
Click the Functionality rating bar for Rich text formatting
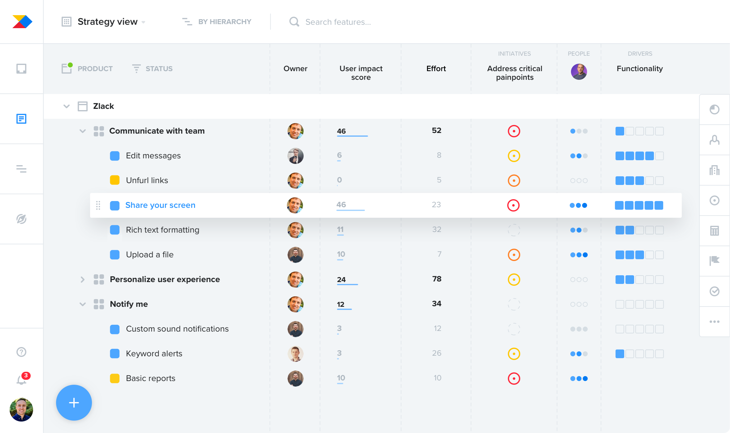pyautogui.click(x=639, y=230)
